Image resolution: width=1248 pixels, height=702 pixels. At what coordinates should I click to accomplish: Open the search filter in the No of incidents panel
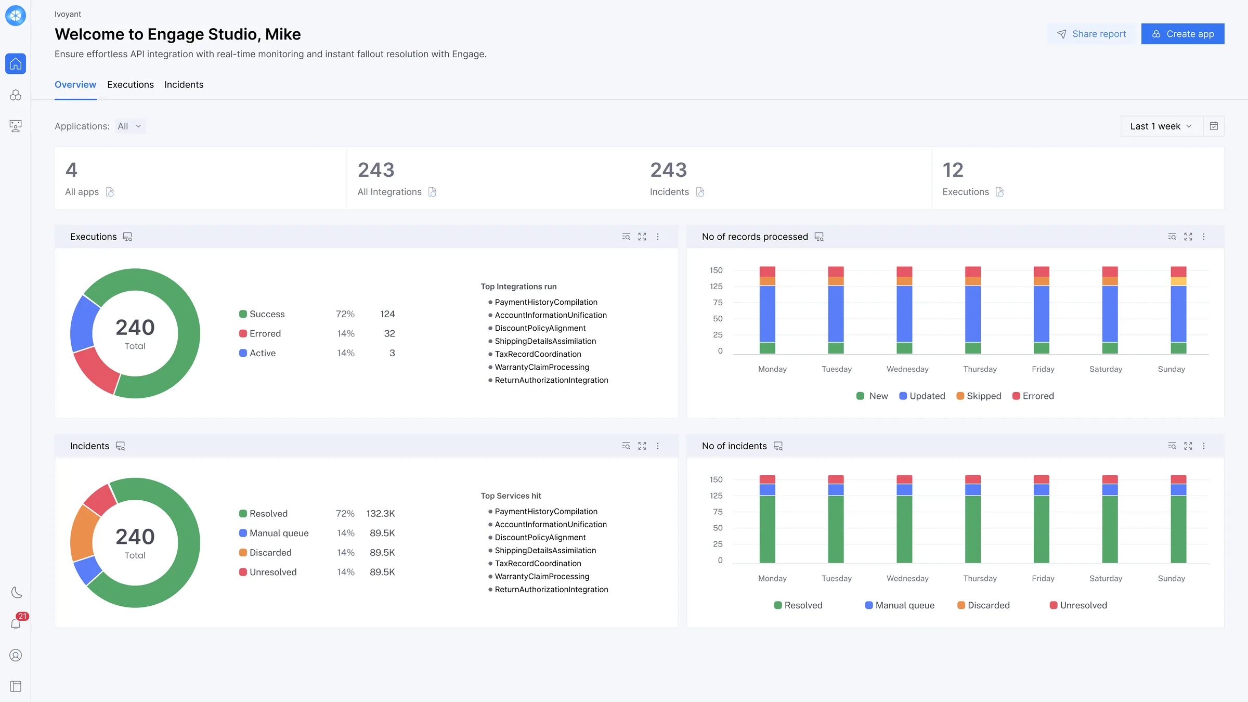[1172, 446]
